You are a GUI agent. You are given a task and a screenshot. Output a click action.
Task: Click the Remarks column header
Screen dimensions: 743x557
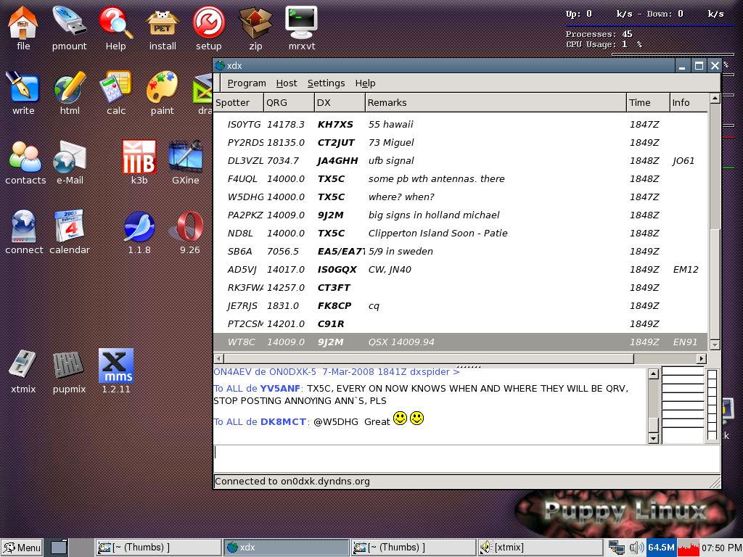pos(496,103)
